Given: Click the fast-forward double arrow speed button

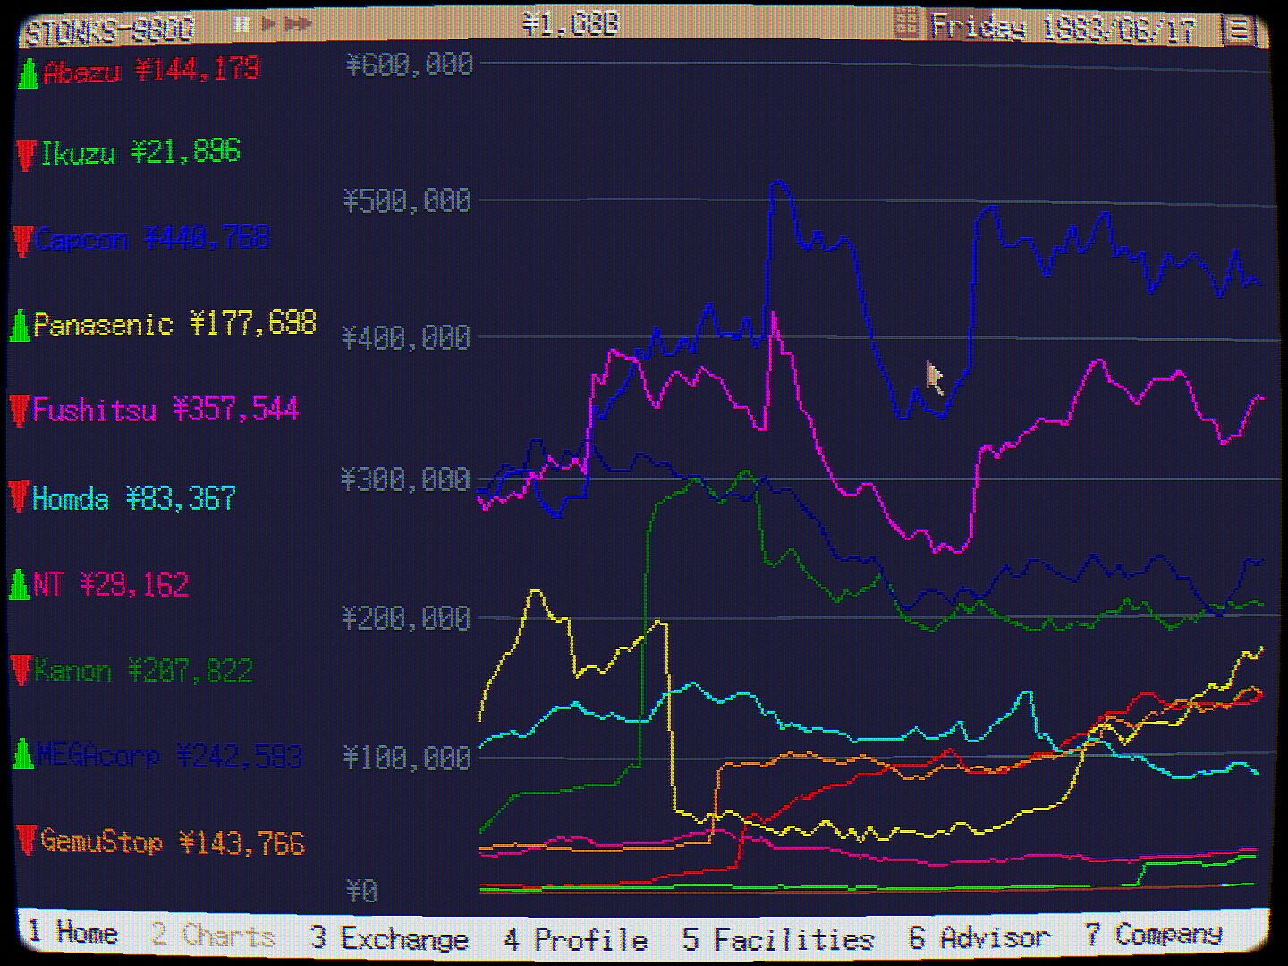Looking at the screenshot, I should pyautogui.click(x=300, y=25).
